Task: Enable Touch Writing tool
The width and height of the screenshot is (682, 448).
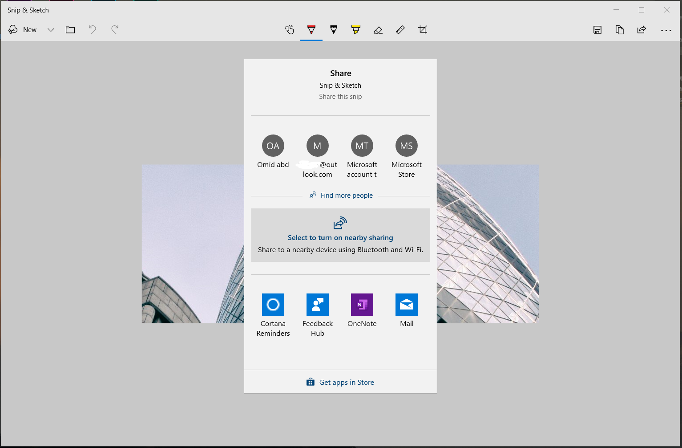Action: [289, 30]
